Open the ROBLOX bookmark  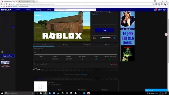point(9,7)
